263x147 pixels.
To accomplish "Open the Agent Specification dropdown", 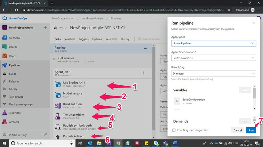I will coord(213,58).
